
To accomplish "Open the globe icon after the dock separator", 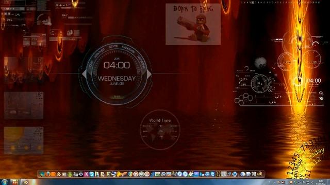I will coord(243,174).
